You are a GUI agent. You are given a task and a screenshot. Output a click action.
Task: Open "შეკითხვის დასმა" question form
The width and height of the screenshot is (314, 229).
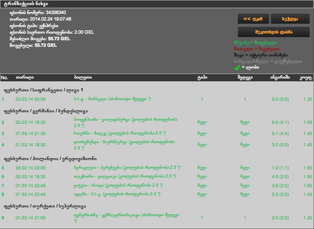pyautogui.click(x=273, y=32)
